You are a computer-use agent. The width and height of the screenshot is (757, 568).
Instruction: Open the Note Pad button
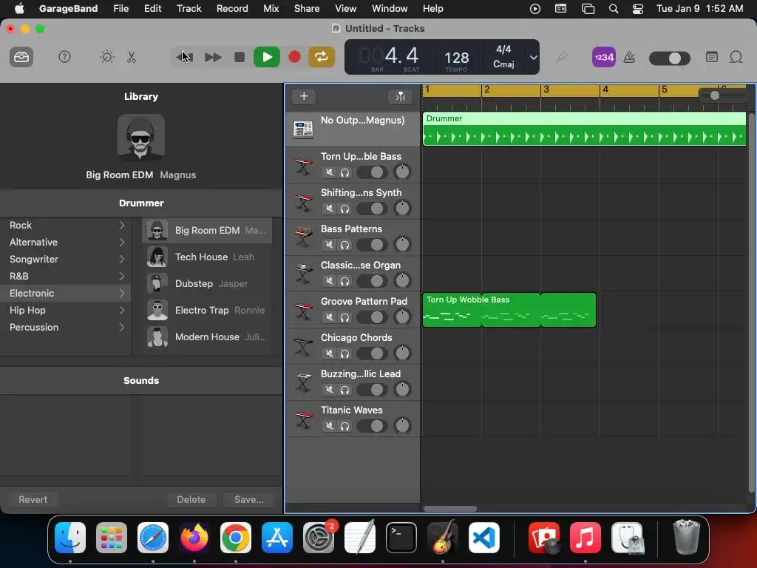(x=712, y=57)
